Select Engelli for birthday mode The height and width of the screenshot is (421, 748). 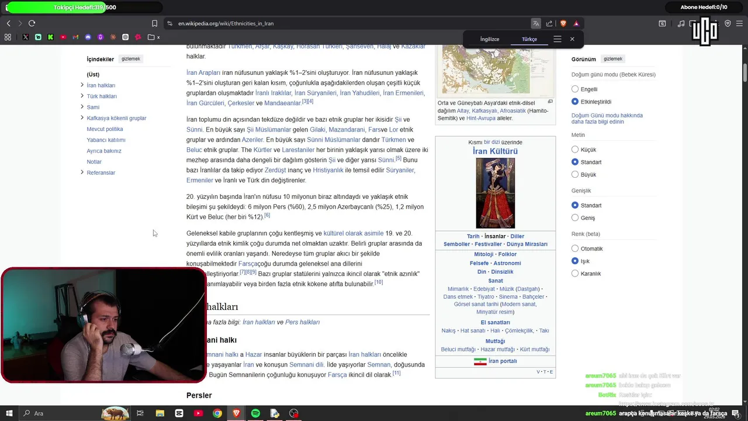tap(575, 89)
